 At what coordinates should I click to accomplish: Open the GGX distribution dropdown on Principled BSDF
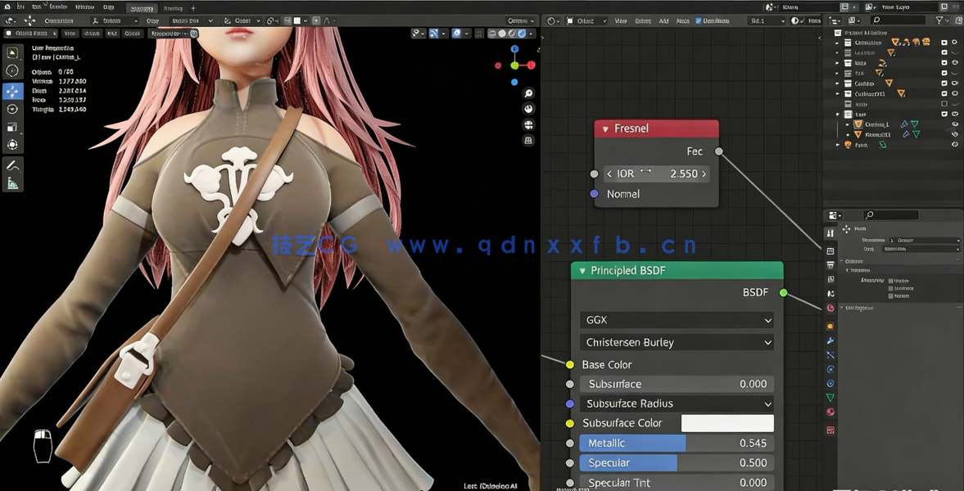(677, 320)
